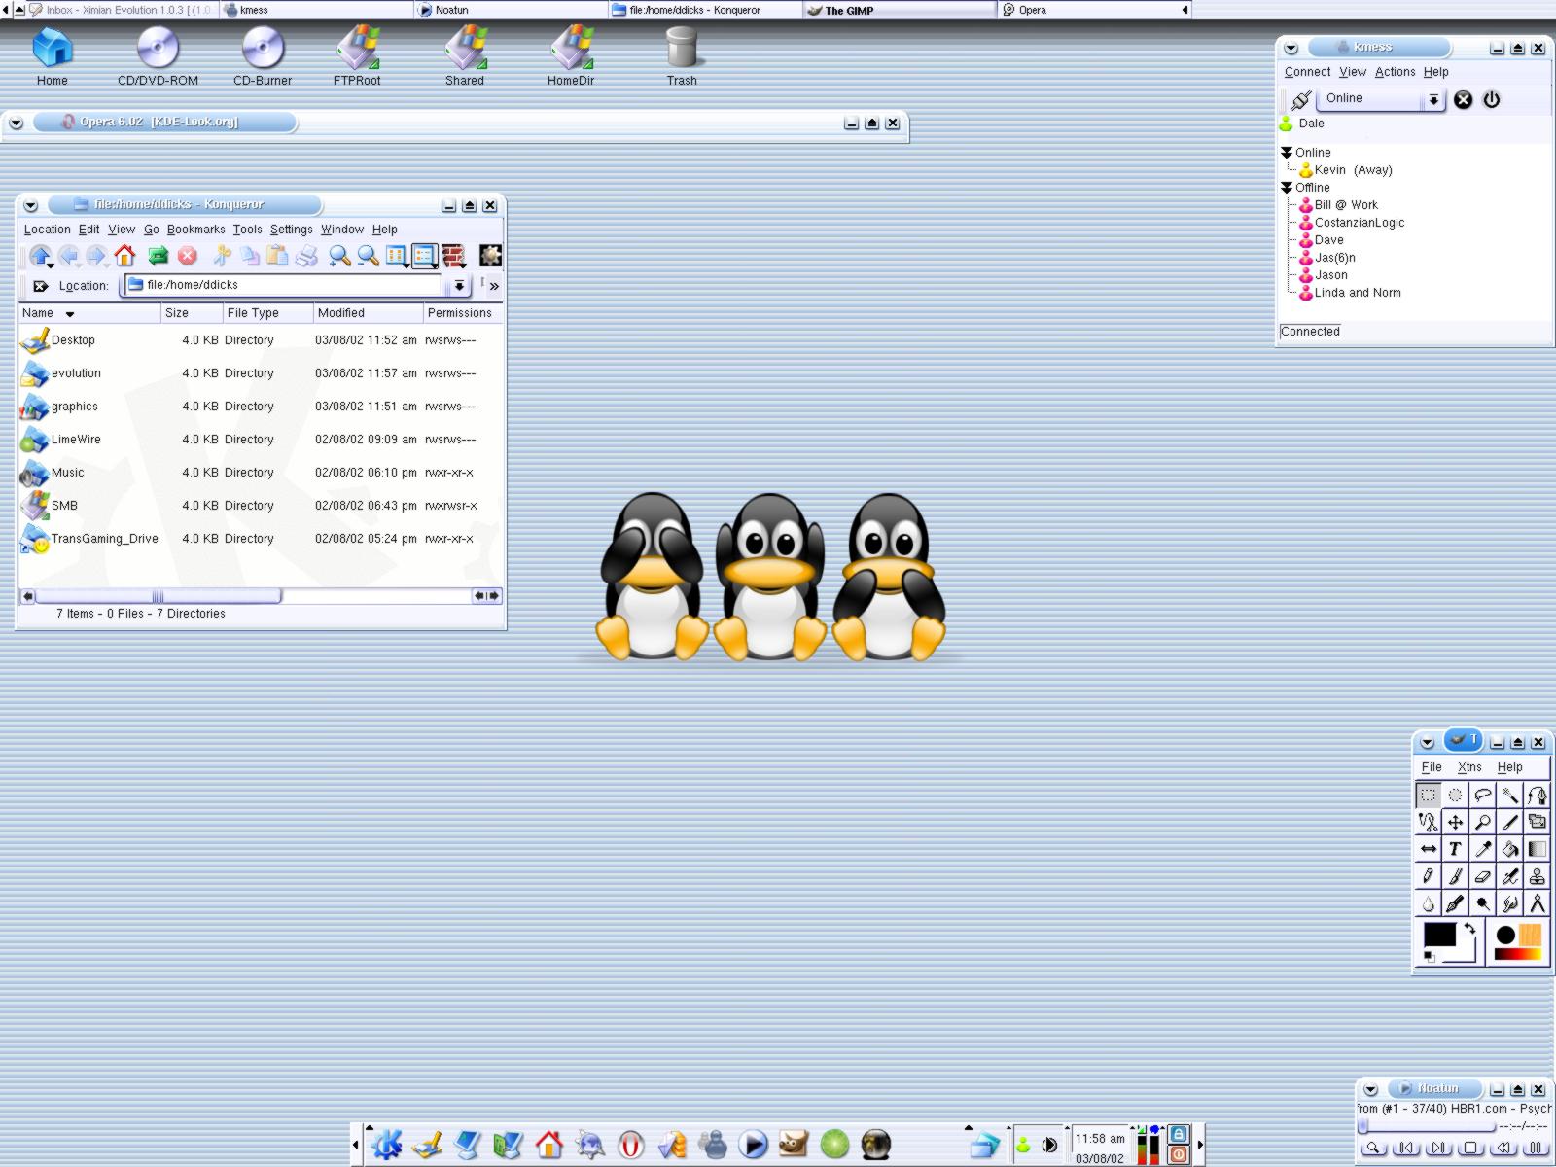
Task: Click the Up arrow icon in Konqueror
Action: [x=40, y=256]
